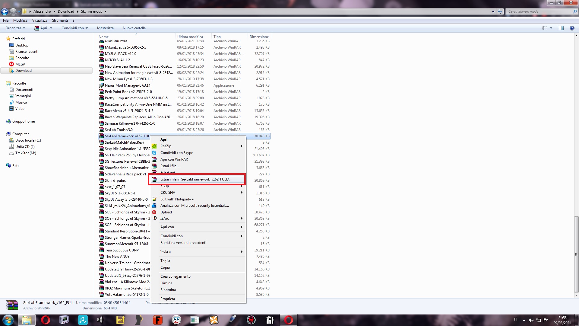The height and width of the screenshot is (326, 579).
Task: Click the MEGA icon in Preferiti
Action: [x=11, y=64]
